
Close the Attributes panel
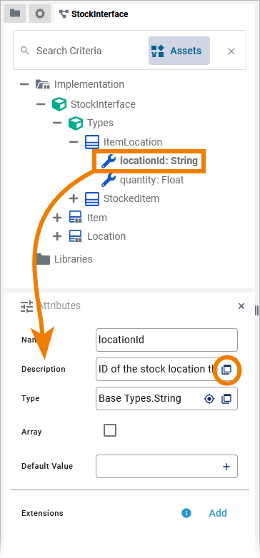[x=241, y=305]
